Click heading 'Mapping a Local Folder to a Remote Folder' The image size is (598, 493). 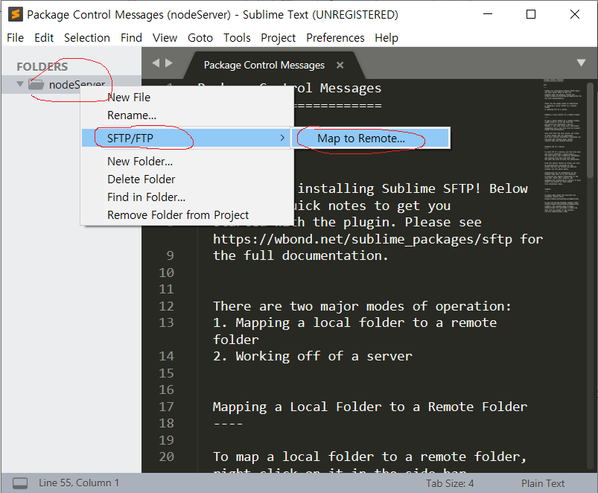click(370, 407)
